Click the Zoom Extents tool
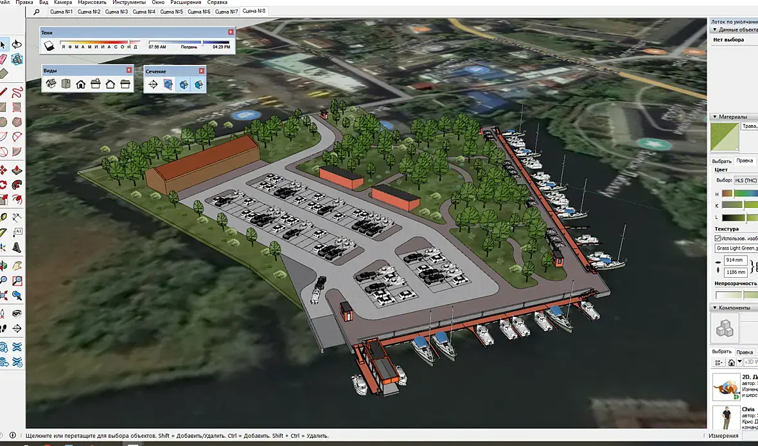This screenshot has height=446, width=758. [x=3, y=295]
